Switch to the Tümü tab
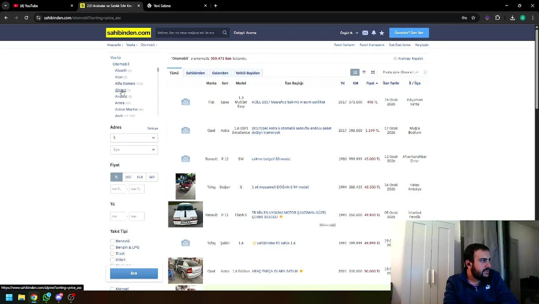This screenshot has height=304, width=539. 174,73
